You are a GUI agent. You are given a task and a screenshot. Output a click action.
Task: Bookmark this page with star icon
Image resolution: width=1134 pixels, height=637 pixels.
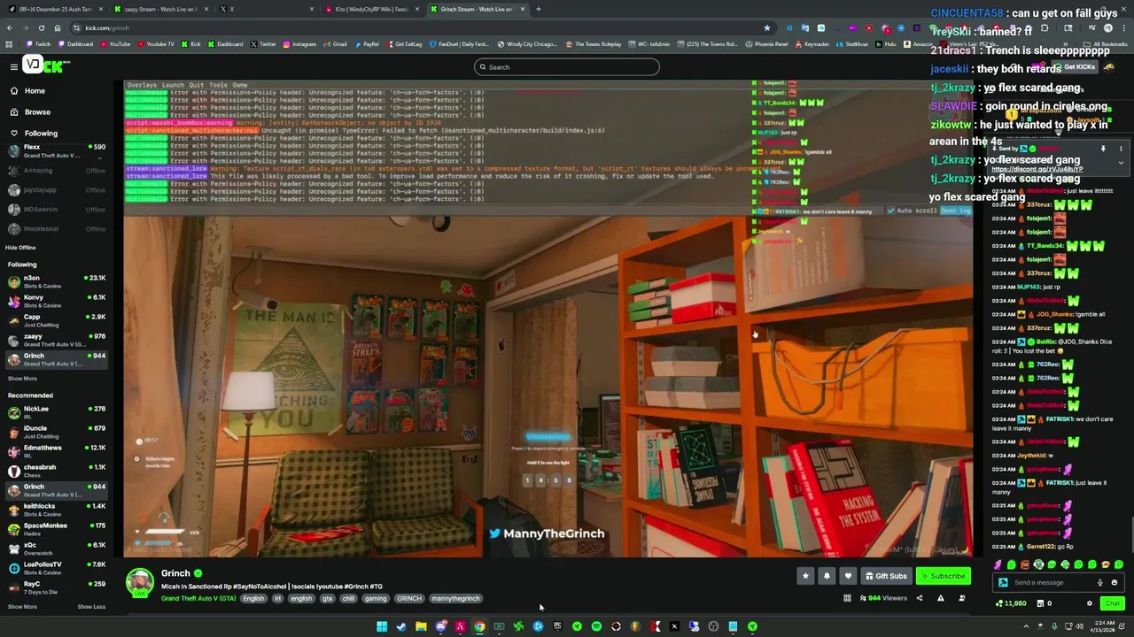(766, 27)
